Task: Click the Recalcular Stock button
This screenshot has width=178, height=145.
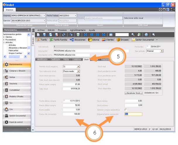Action: [133, 93]
